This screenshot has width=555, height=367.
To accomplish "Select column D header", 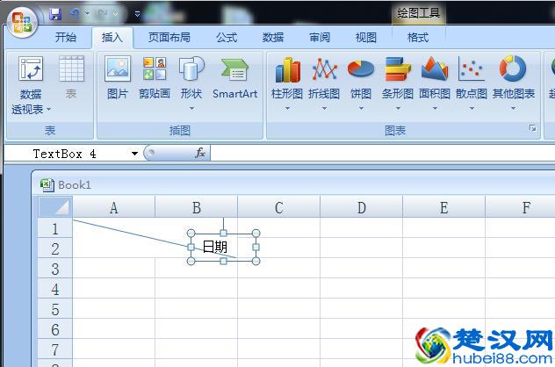I will tap(362, 207).
